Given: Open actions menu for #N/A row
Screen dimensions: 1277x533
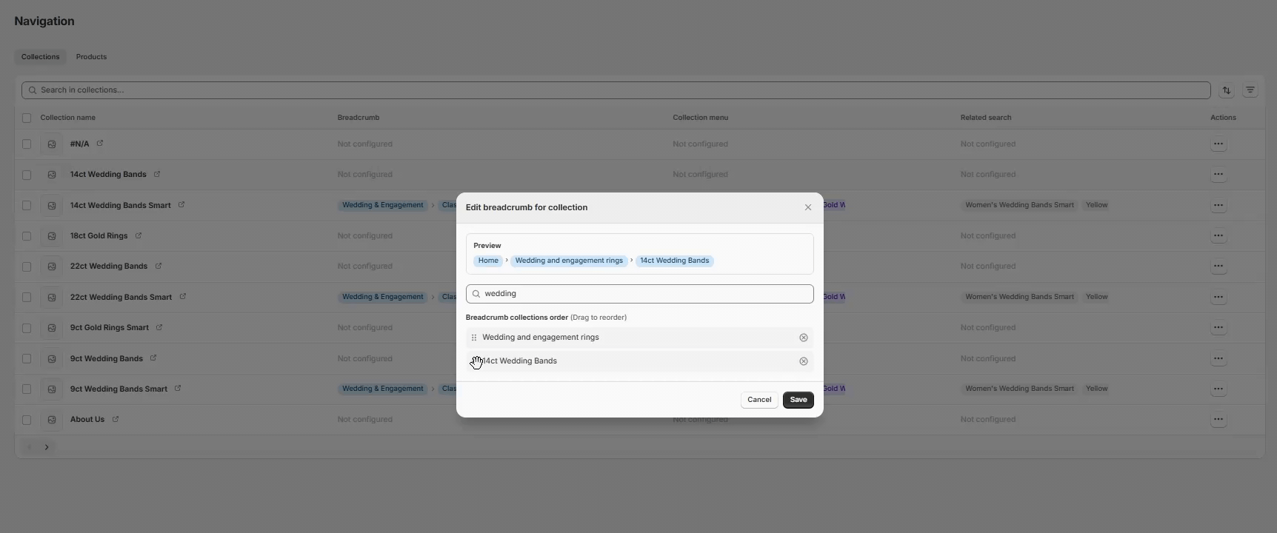Looking at the screenshot, I should 1218,144.
